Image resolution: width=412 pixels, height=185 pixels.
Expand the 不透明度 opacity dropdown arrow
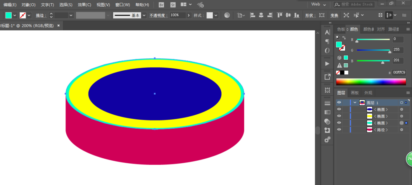click(189, 15)
